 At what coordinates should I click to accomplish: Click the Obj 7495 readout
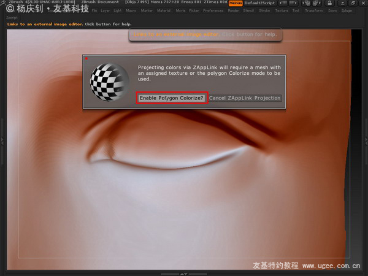137,2
